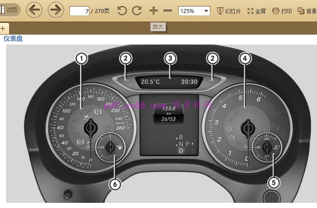This screenshot has height=208, width=317.
Task: Start slideshow mode (幻灯片)
Action: (x=229, y=11)
